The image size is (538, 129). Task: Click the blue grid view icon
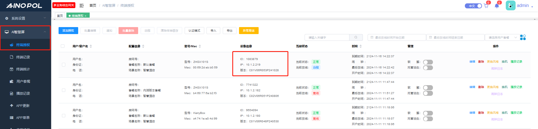tap(523, 37)
